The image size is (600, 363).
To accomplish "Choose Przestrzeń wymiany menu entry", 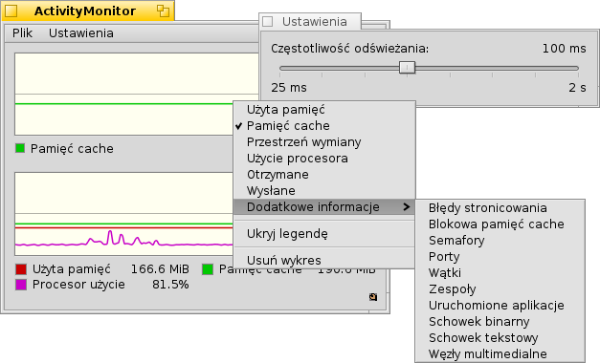I will click(324, 142).
